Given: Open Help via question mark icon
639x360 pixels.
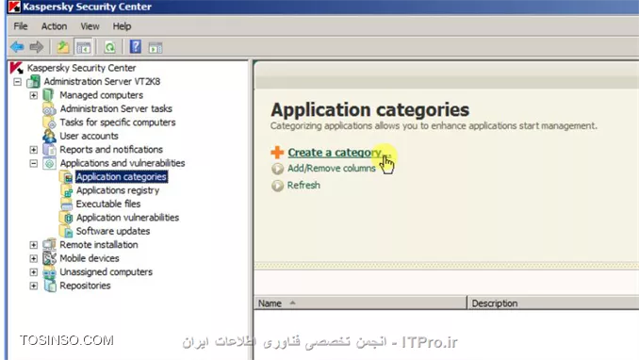Looking at the screenshot, I should pos(136,47).
